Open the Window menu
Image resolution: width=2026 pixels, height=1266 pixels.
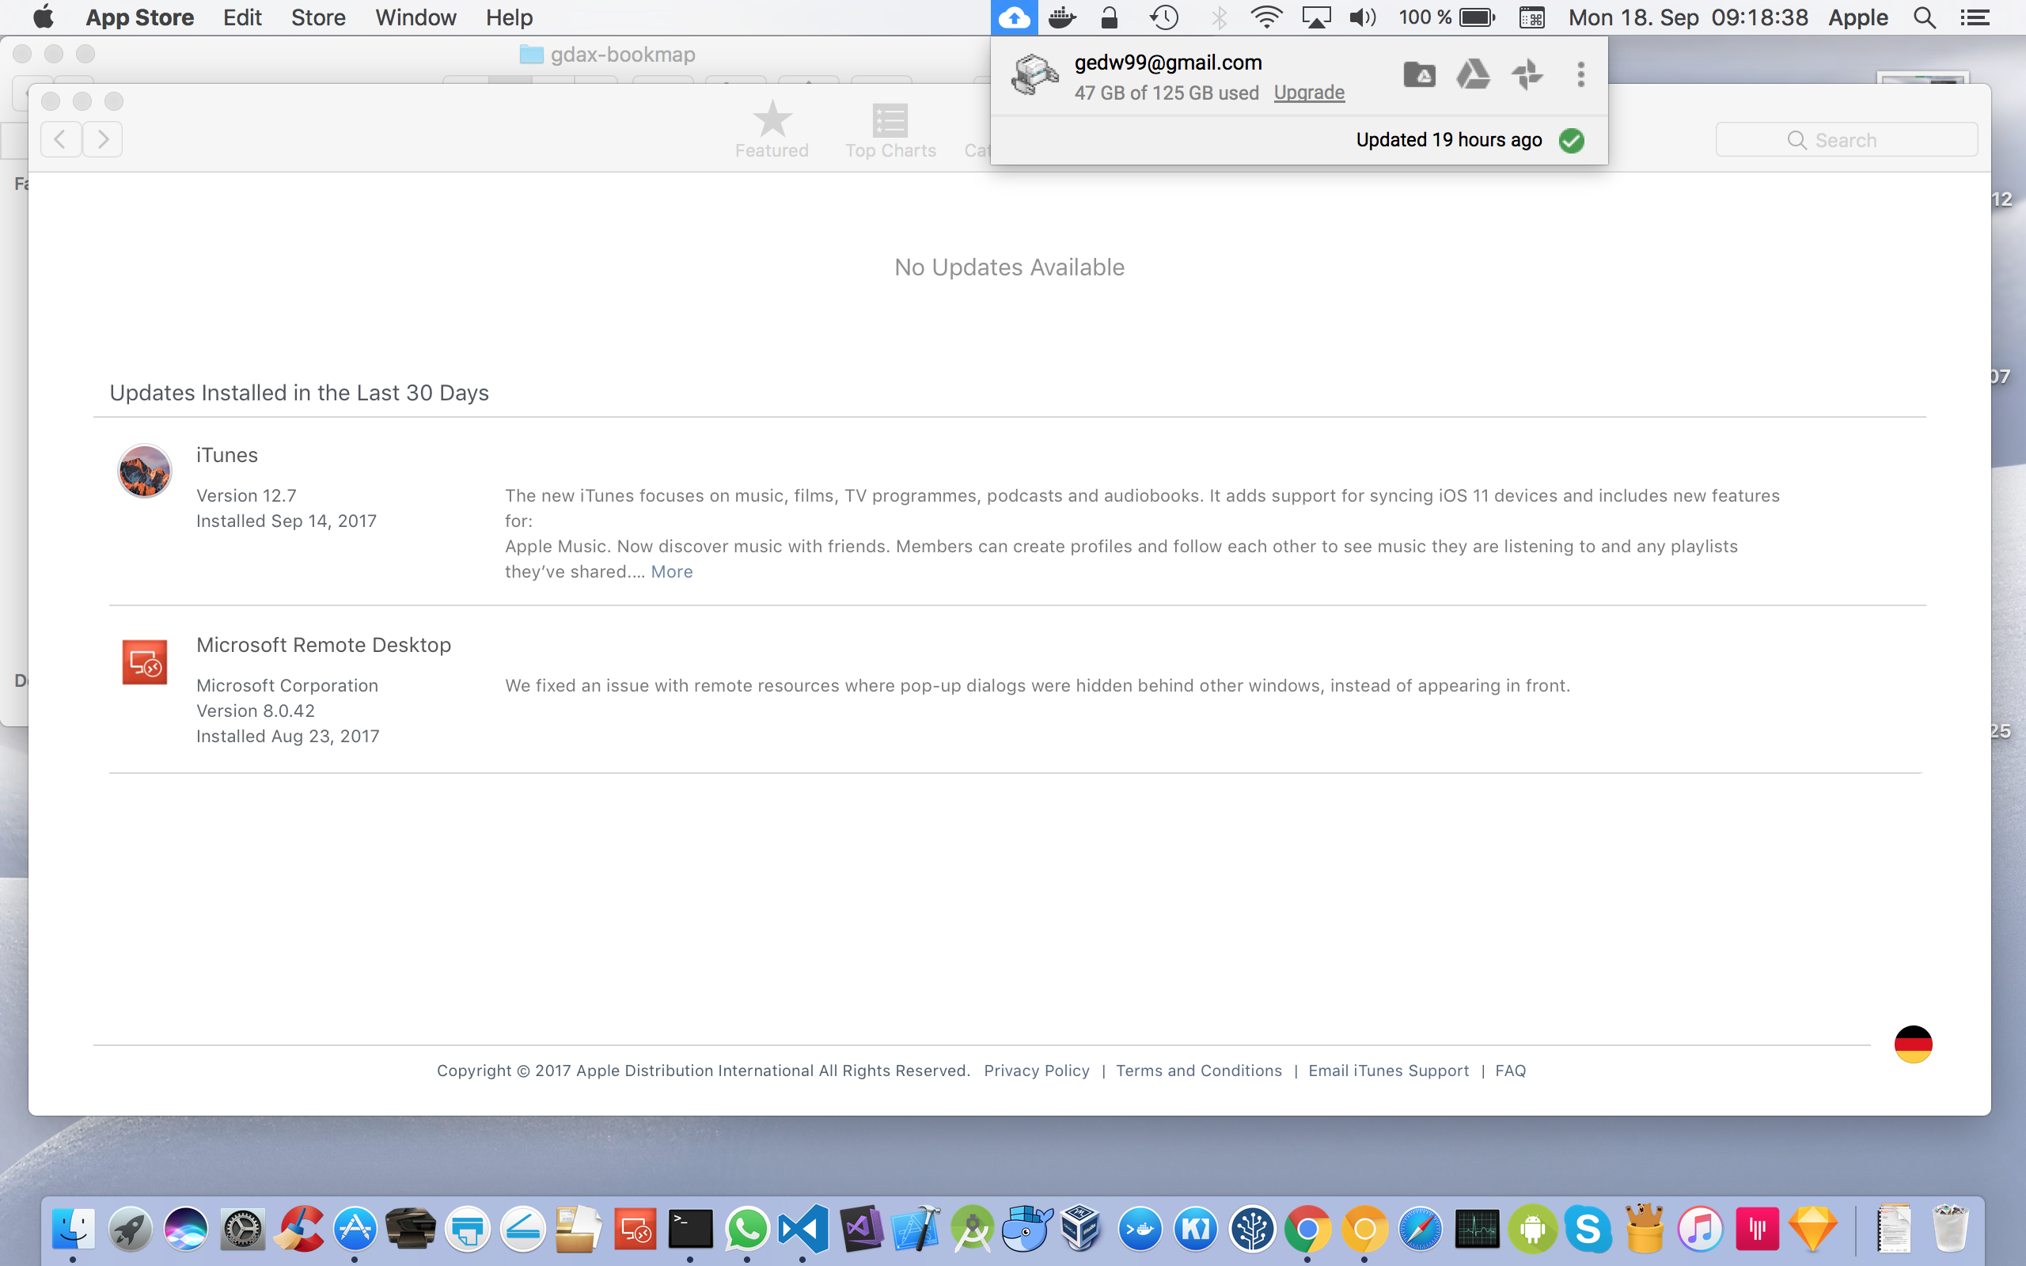coord(415,17)
